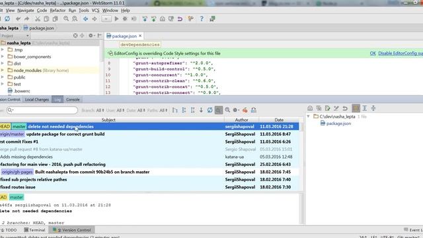Open the VCS menu
The height and width of the screenshot is (238, 423).
(x=95, y=11)
